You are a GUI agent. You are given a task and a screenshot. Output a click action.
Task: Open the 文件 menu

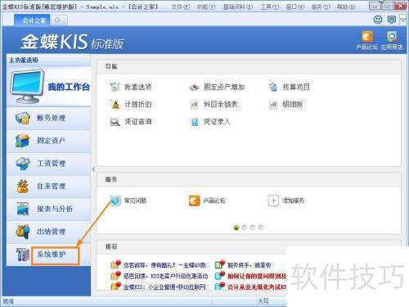[x=181, y=7]
